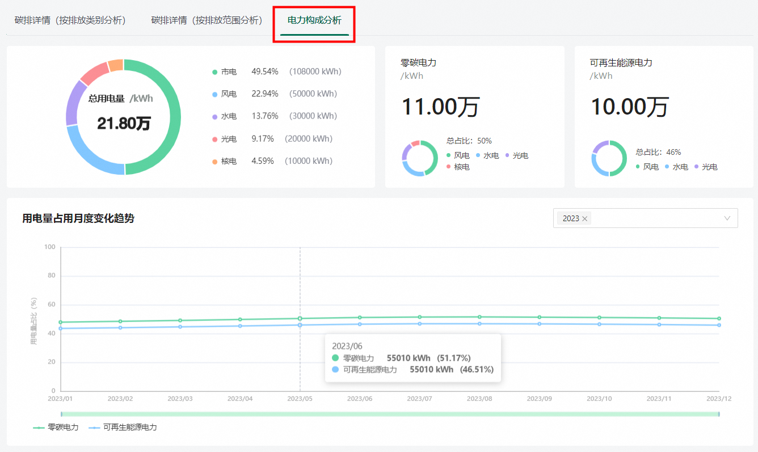Click the 11.00万 zero-carbon value

tap(441, 107)
